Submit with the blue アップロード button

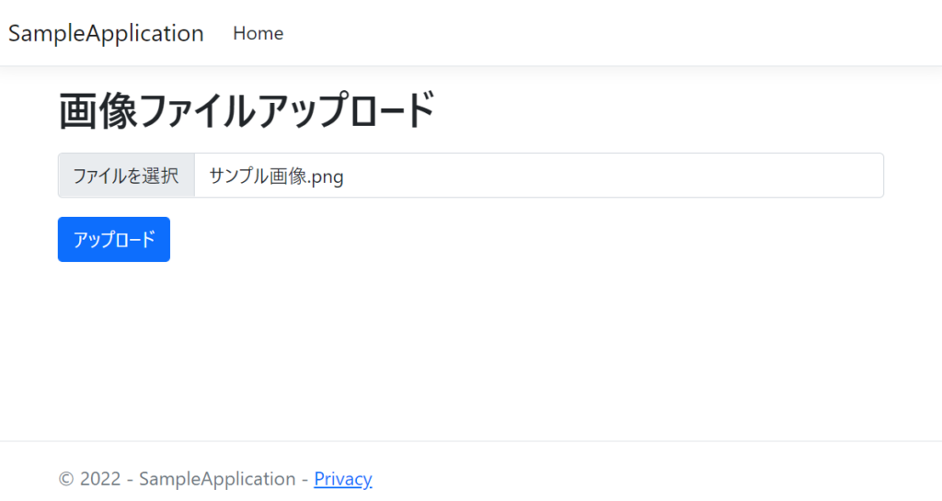pos(113,239)
